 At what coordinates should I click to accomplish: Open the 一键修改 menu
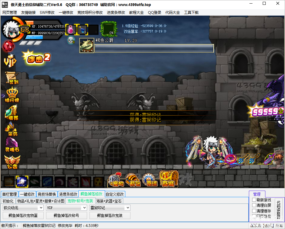pos(66,13)
